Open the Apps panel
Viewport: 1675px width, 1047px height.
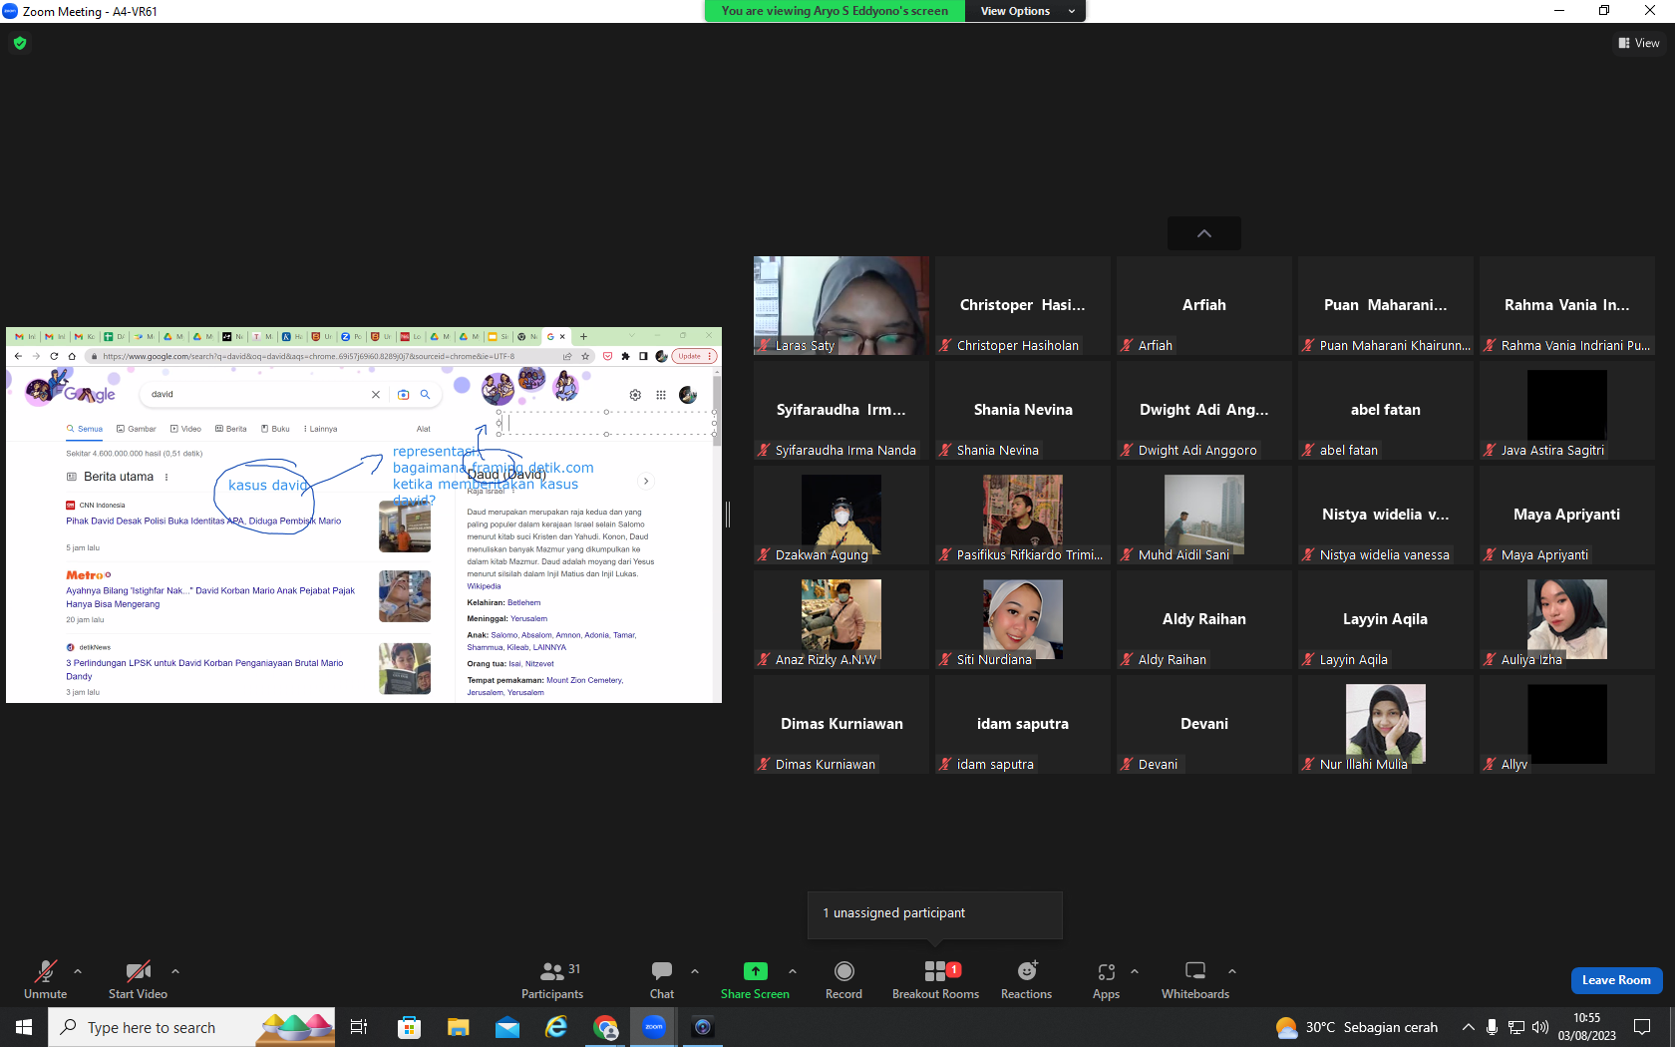1106,980
